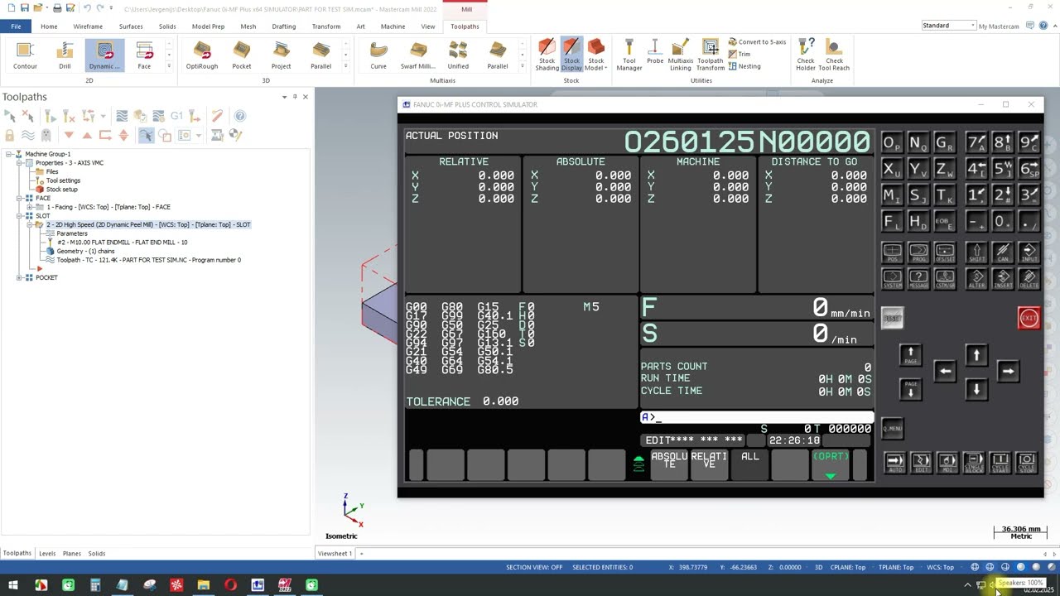
Task: Toggle the pin on Toolpaths panel
Action: pos(295,97)
